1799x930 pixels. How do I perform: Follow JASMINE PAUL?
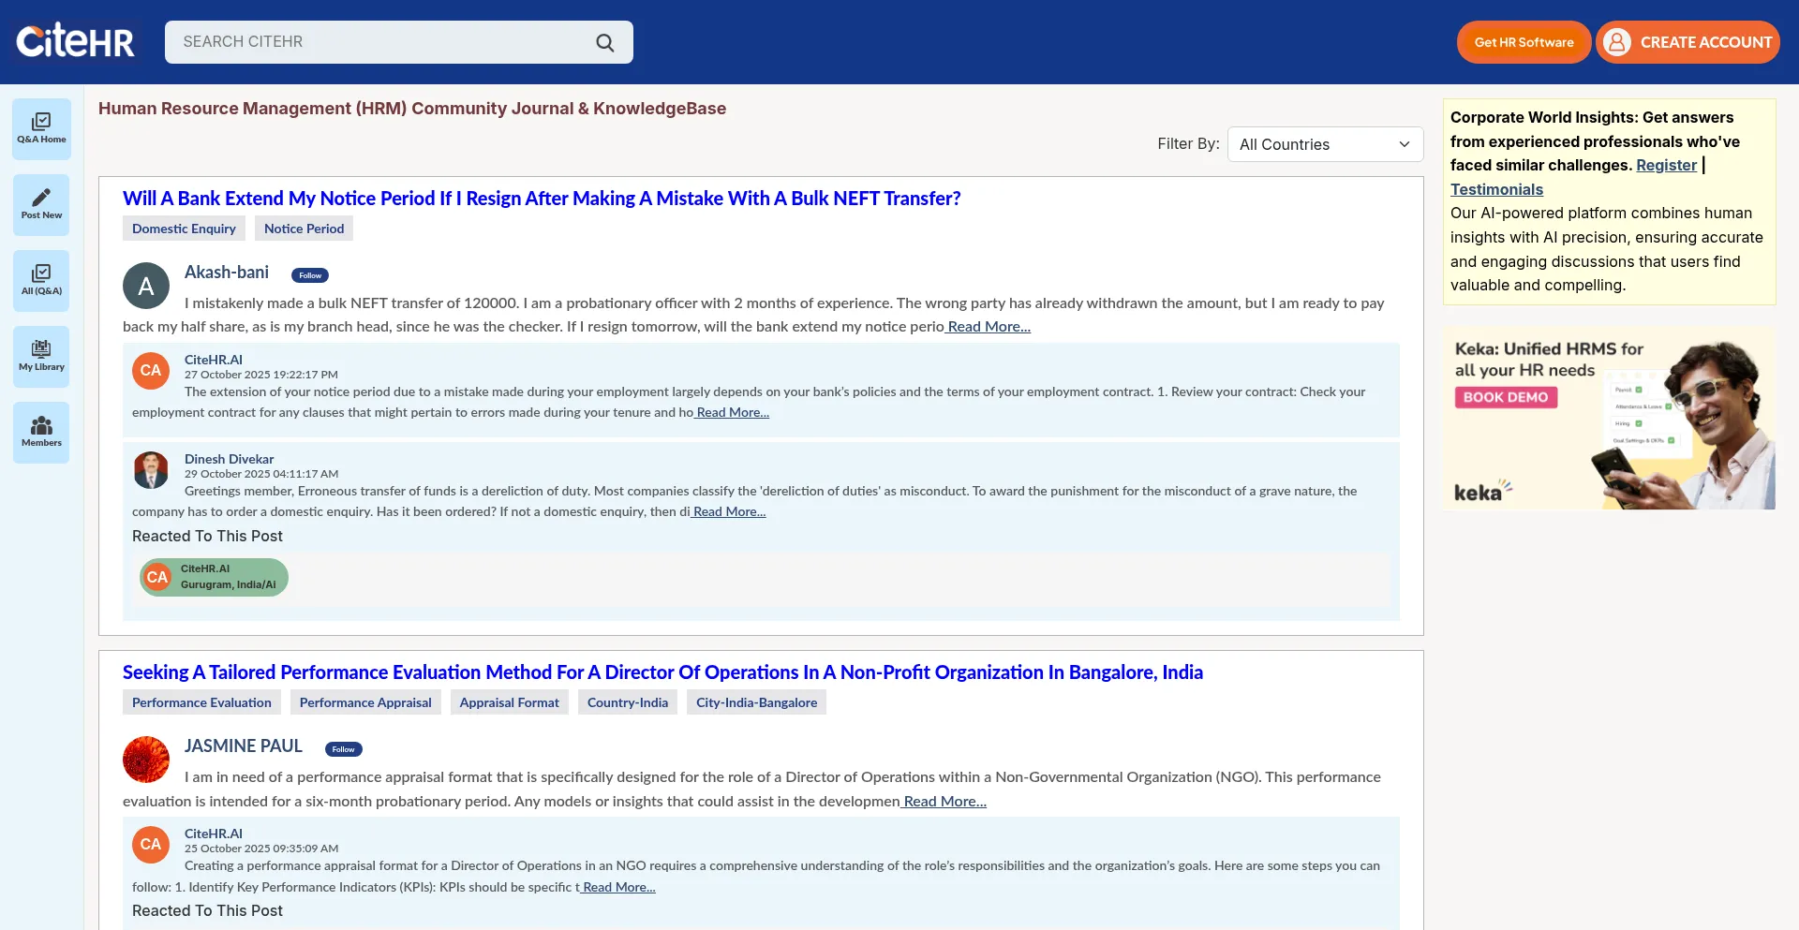click(x=343, y=749)
